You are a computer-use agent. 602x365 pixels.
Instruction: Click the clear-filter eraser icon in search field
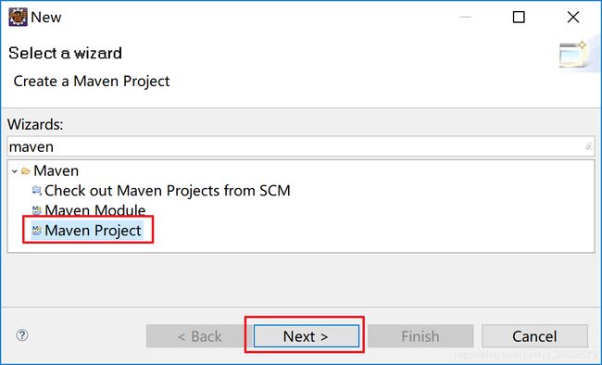[588, 146]
